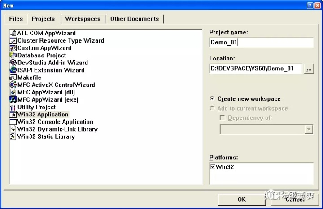Image resolution: width=323 pixels, height=209 pixels.
Task: Open the Other Documents tab
Action: pyautogui.click(x=135, y=19)
